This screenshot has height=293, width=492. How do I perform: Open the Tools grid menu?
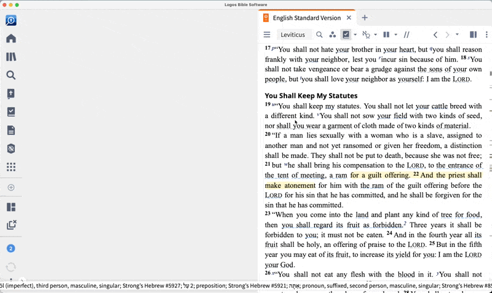click(11, 167)
